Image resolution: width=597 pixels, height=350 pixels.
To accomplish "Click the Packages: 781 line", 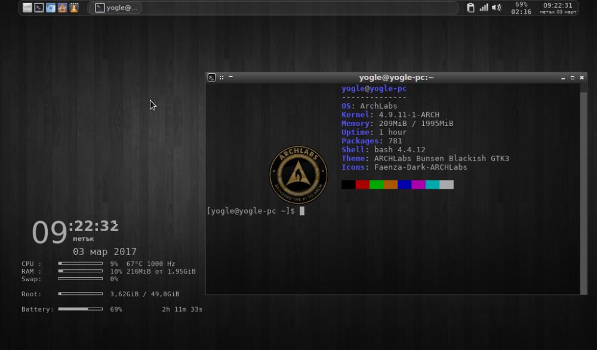I will click(x=371, y=141).
